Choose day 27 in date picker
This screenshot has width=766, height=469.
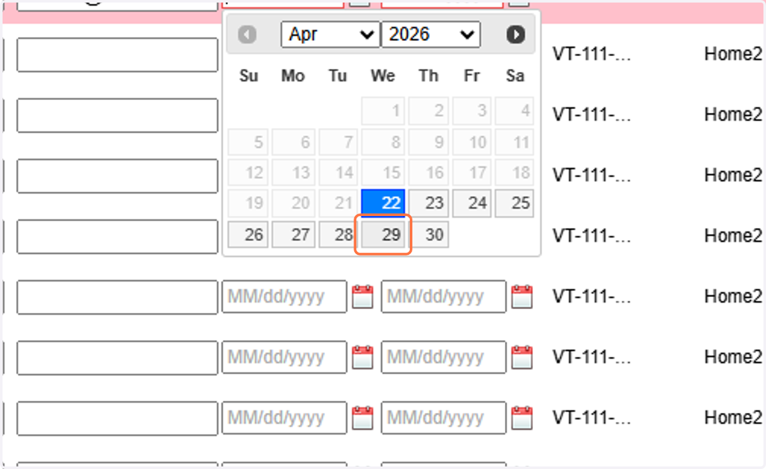pos(294,234)
